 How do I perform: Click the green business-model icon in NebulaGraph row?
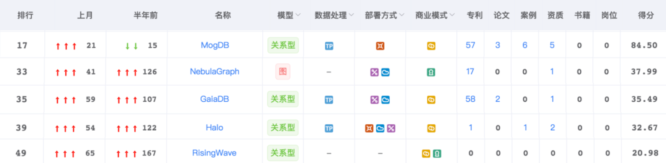[x=431, y=72]
